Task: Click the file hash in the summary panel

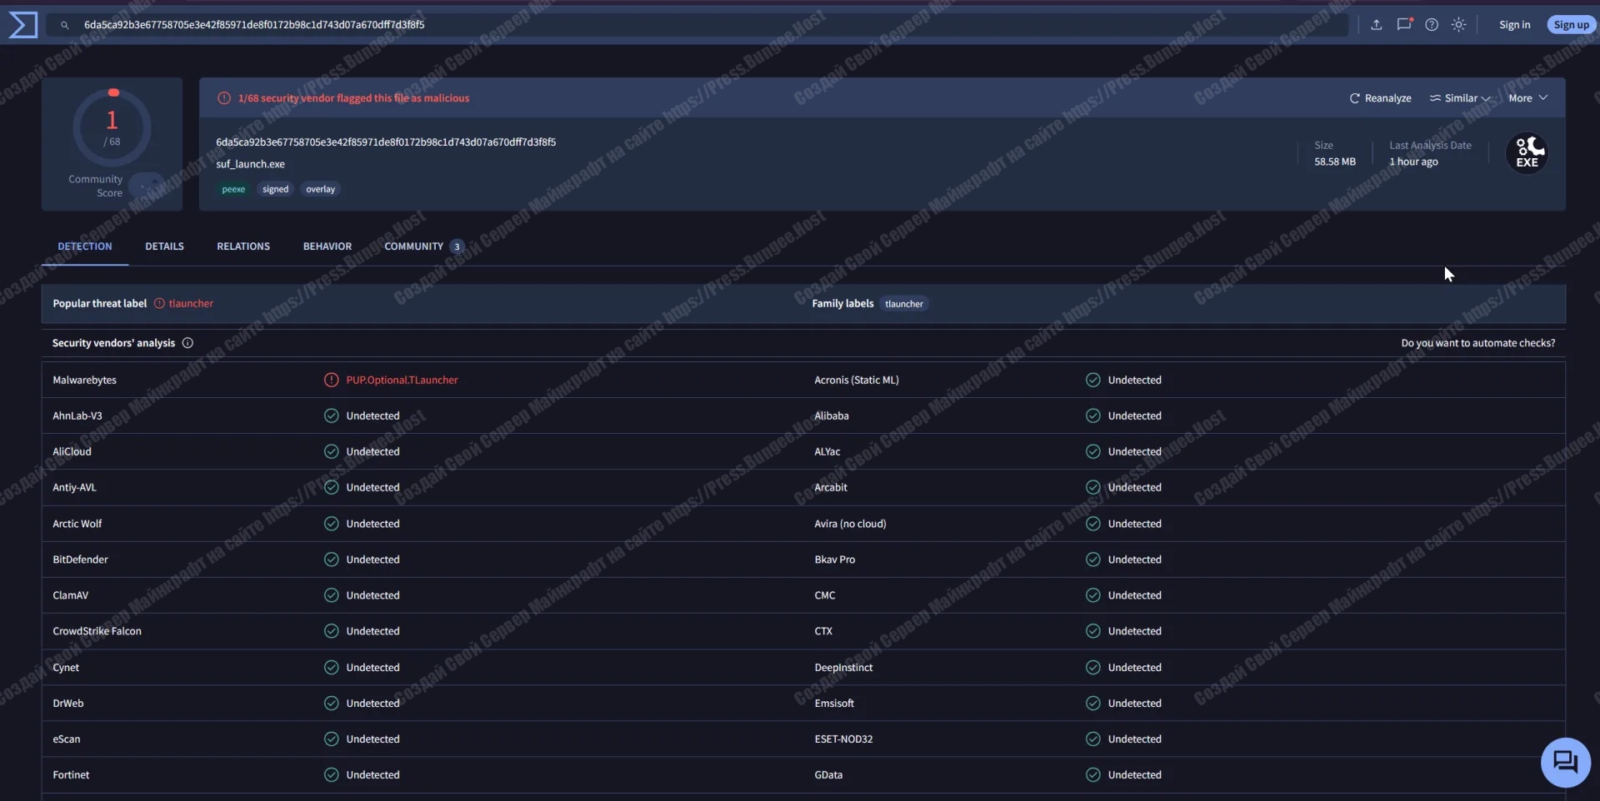Action: point(386,142)
